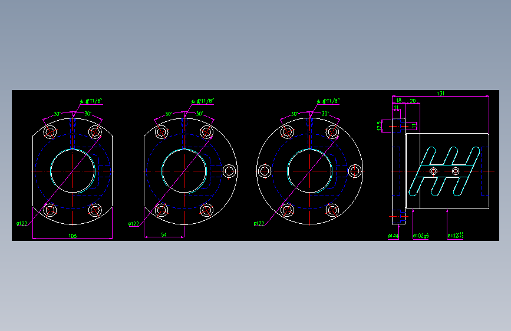Click the cyan ball return tubes in side view
The image size is (511, 331).
(444, 171)
